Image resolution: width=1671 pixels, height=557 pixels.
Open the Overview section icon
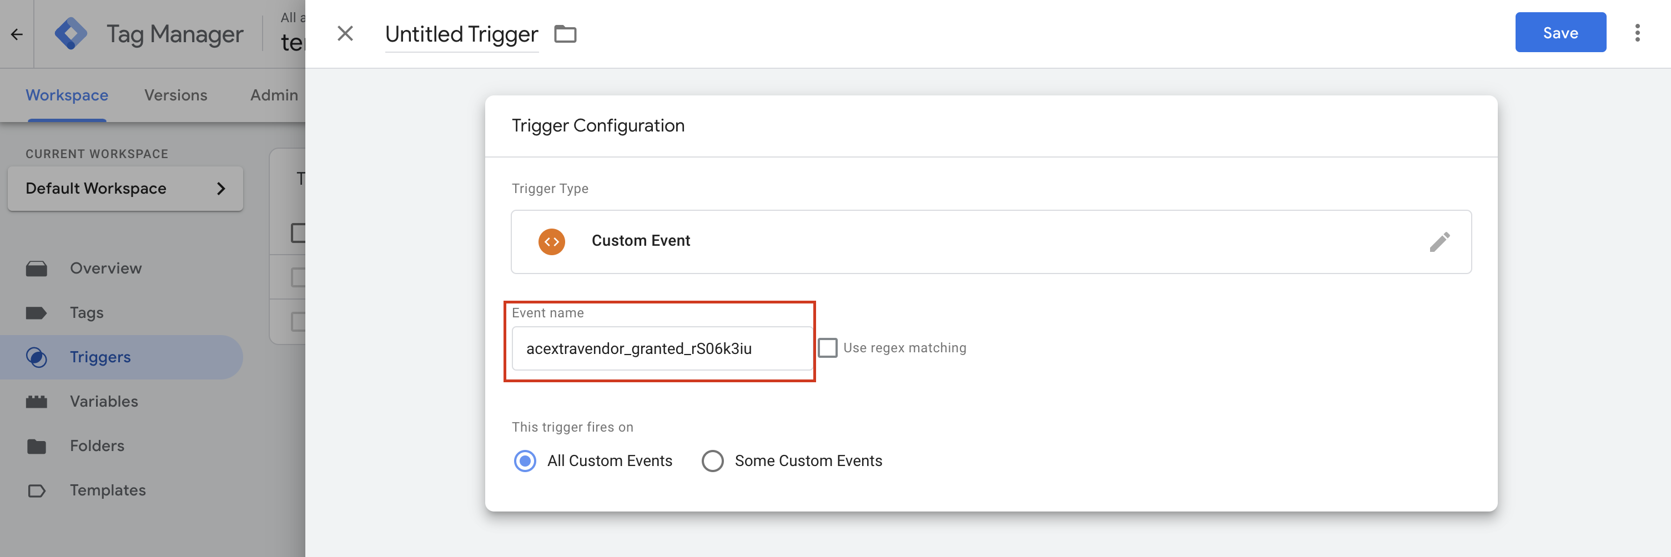pyautogui.click(x=36, y=268)
